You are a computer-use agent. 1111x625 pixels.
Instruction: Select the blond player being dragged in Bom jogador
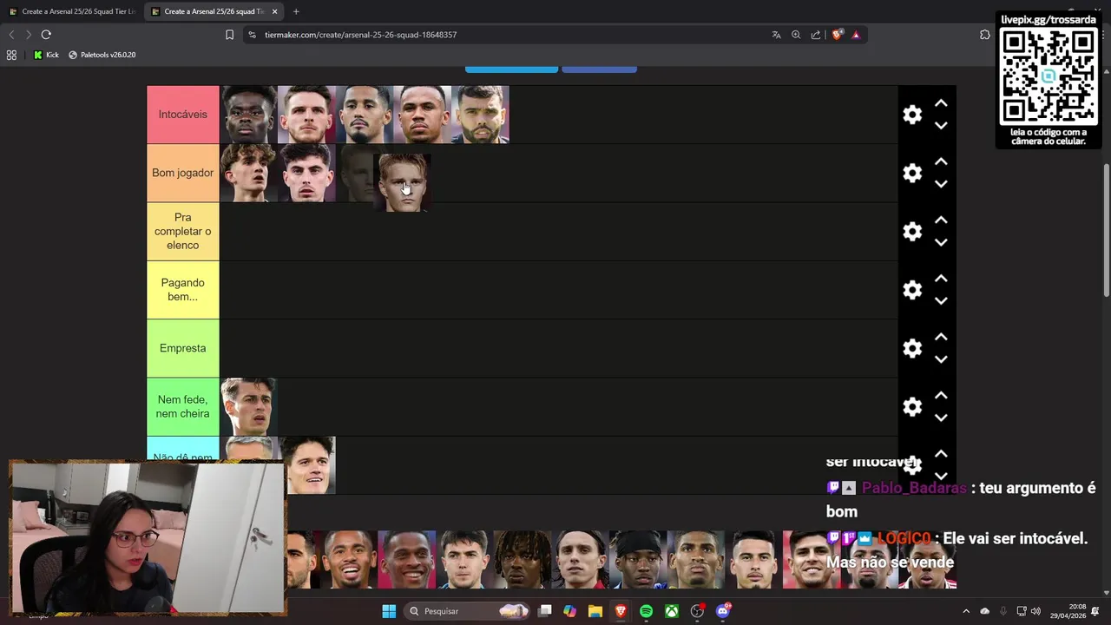402,183
